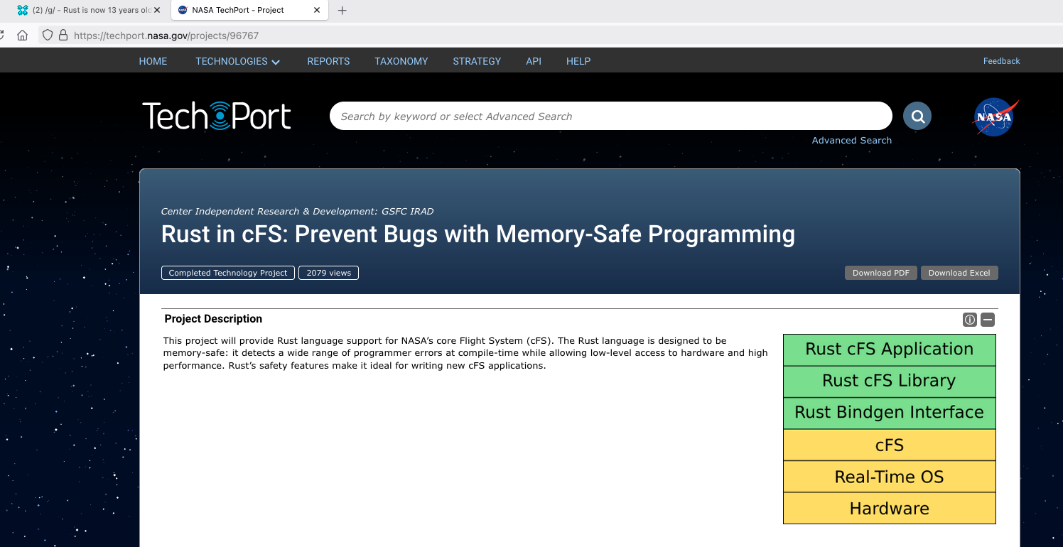
Task: Click the Advanced Search link
Action: pyautogui.click(x=851, y=140)
